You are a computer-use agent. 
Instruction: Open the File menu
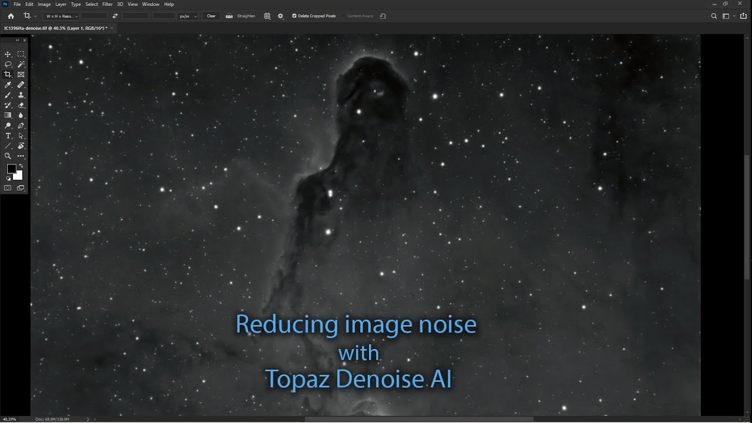pos(18,4)
